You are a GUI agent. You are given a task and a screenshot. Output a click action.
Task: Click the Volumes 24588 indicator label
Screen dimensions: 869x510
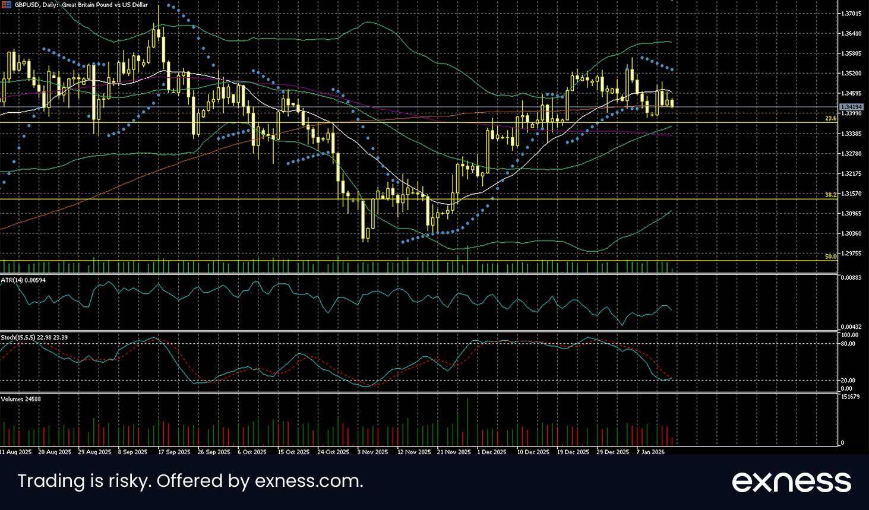[21, 398]
